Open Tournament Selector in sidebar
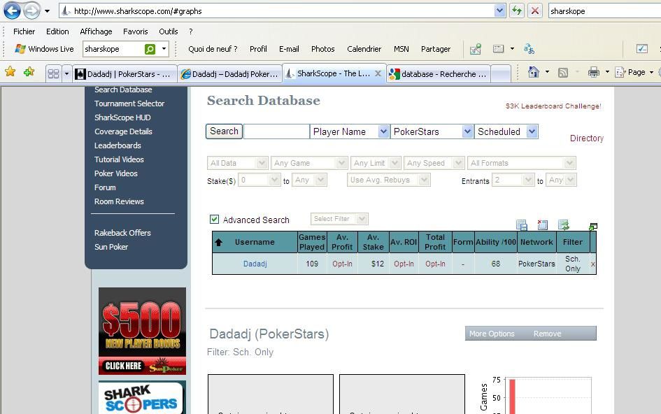Screen dimensions: 661x414 pos(129,103)
